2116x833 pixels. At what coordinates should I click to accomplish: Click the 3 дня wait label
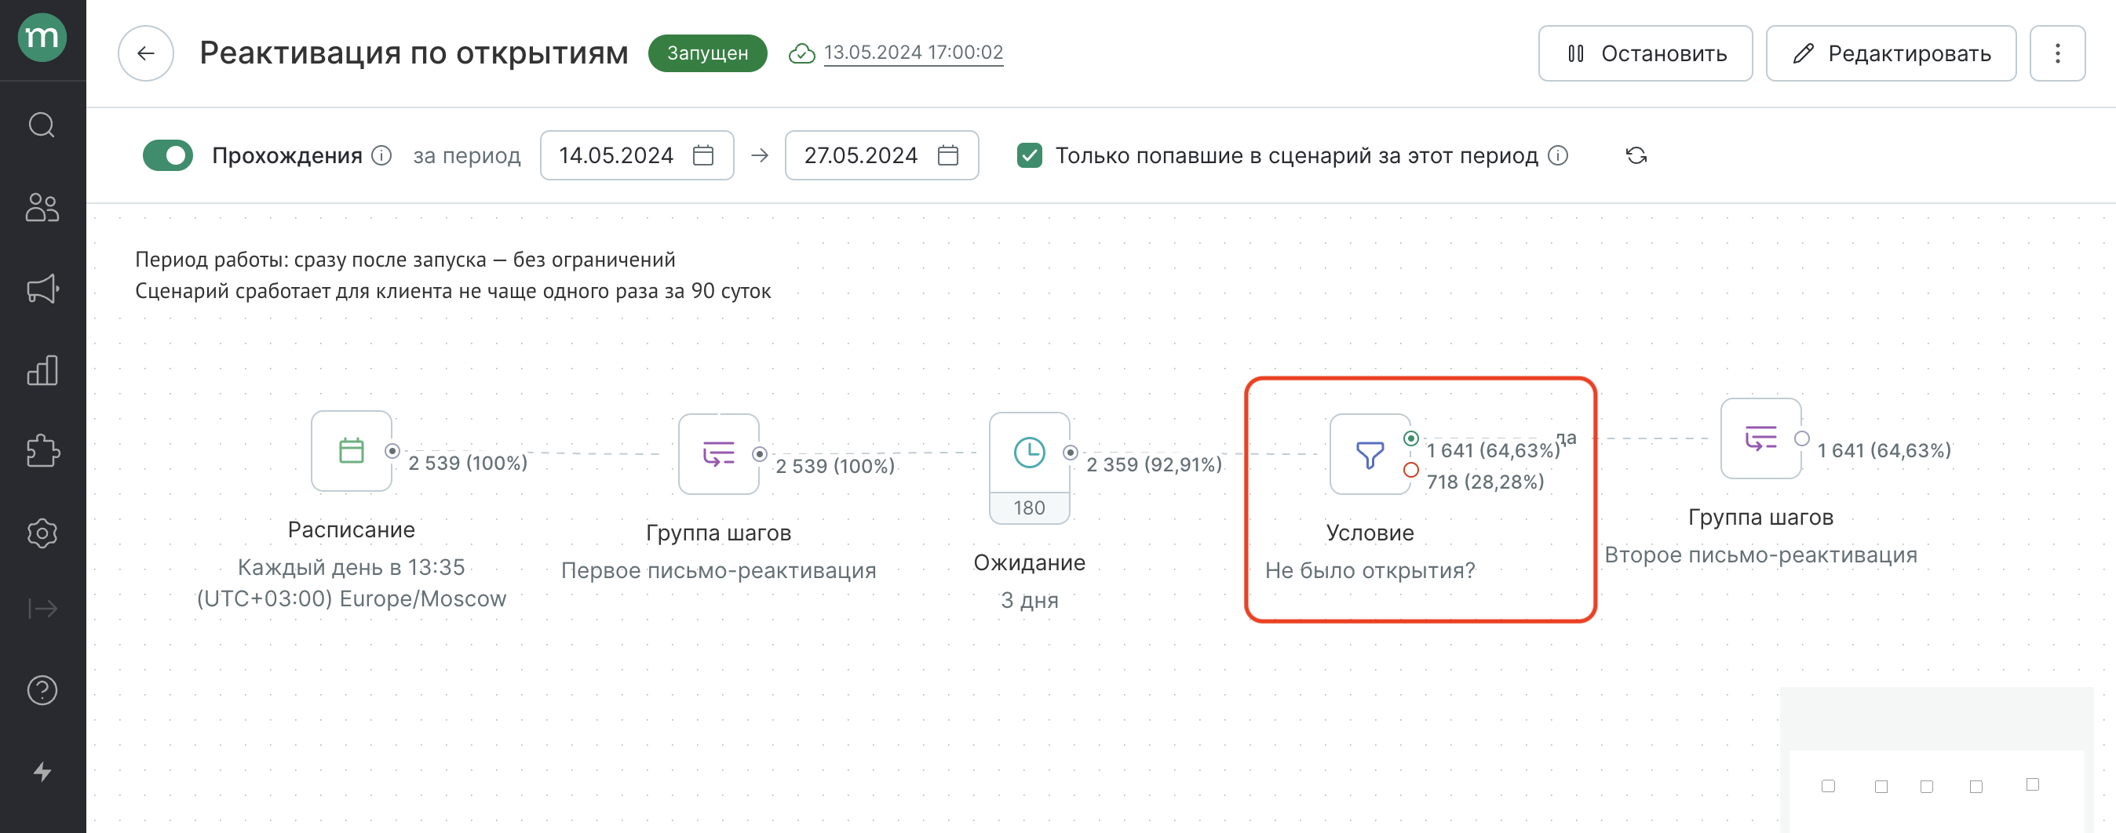(x=1028, y=600)
